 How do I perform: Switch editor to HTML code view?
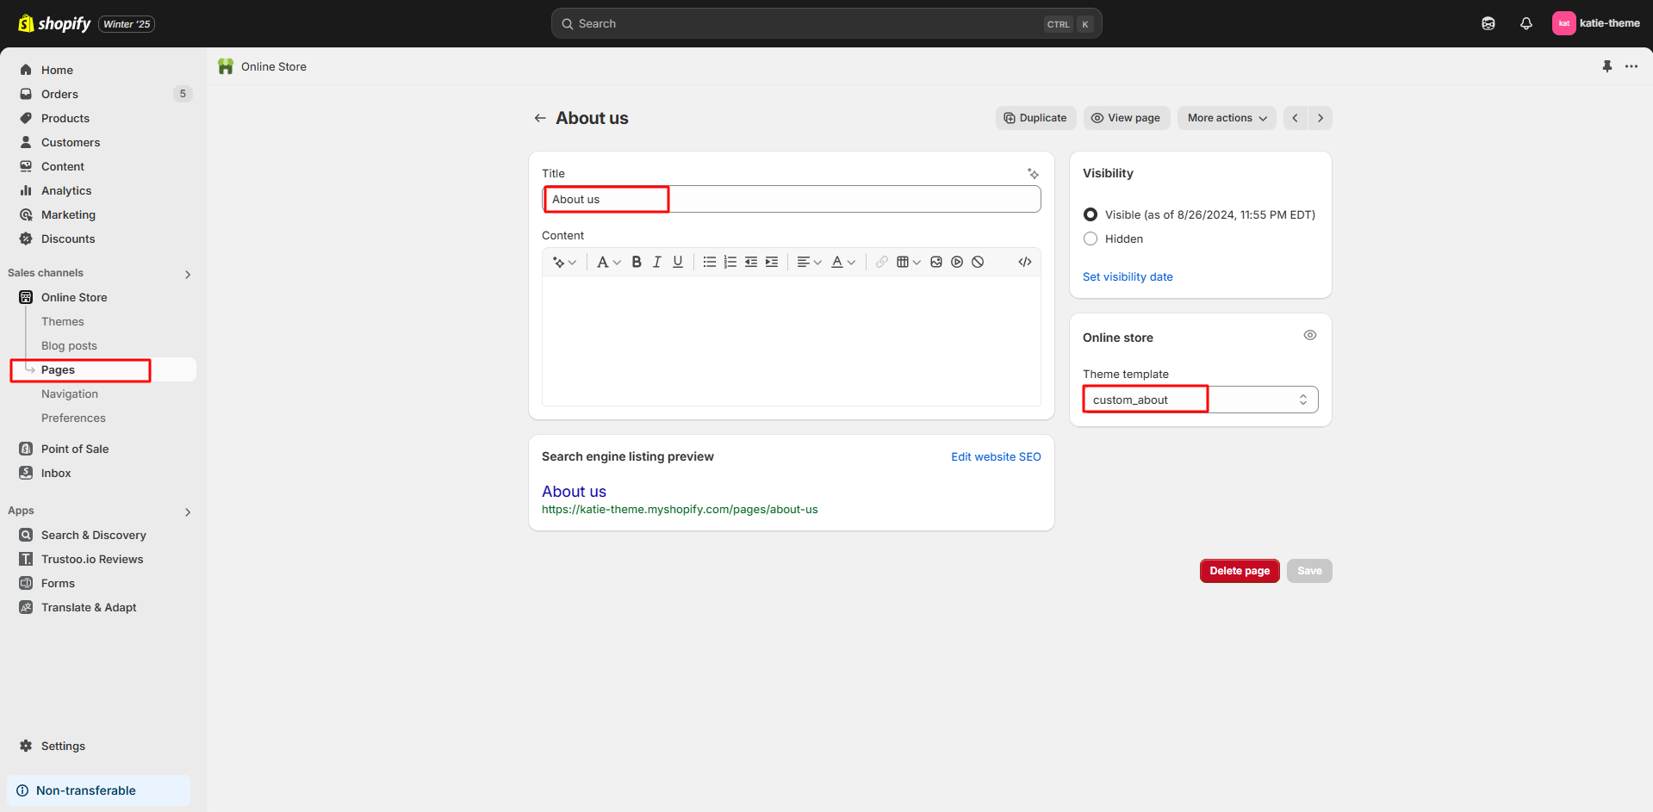1025,262
